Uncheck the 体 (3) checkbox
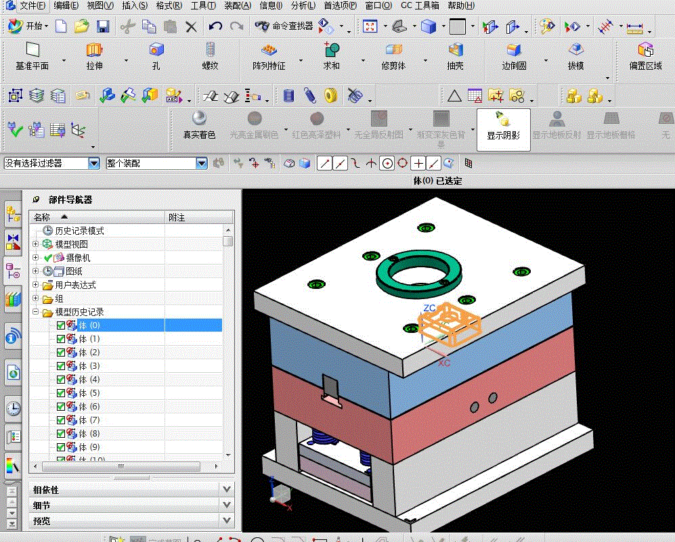This screenshot has width=675, height=542. click(61, 366)
